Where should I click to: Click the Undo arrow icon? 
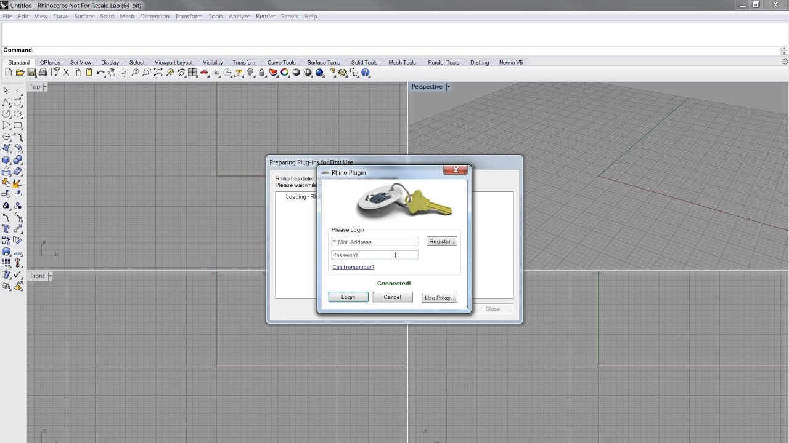pyautogui.click(x=100, y=73)
